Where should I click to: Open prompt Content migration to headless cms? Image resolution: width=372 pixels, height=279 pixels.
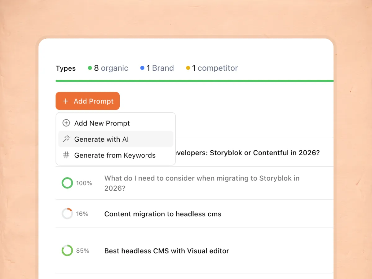point(163,214)
